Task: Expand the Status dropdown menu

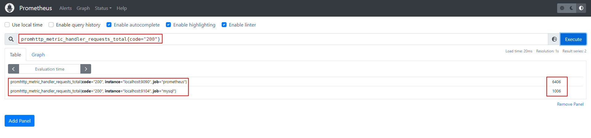Action: pos(103,8)
